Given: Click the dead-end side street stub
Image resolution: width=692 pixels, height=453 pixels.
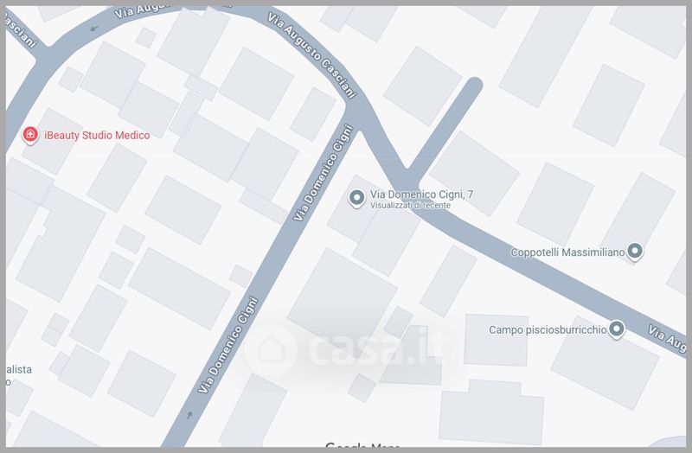Looking at the screenshot, I should coord(445,128).
